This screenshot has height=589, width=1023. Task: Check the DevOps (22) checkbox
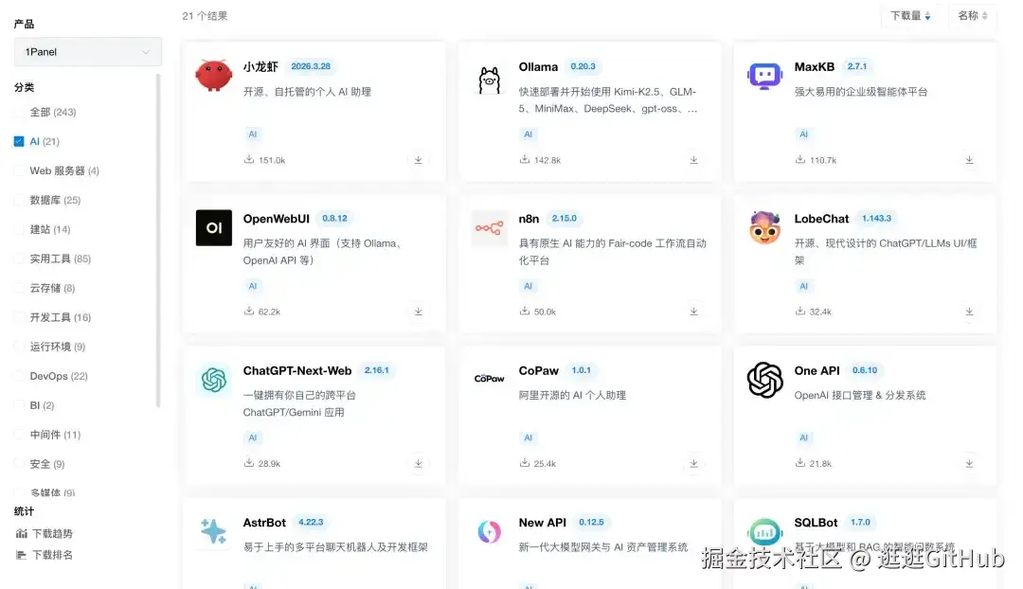tap(19, 376)
